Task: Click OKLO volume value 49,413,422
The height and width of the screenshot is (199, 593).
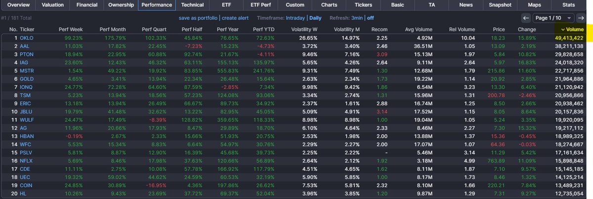Action: click(569, 37)
